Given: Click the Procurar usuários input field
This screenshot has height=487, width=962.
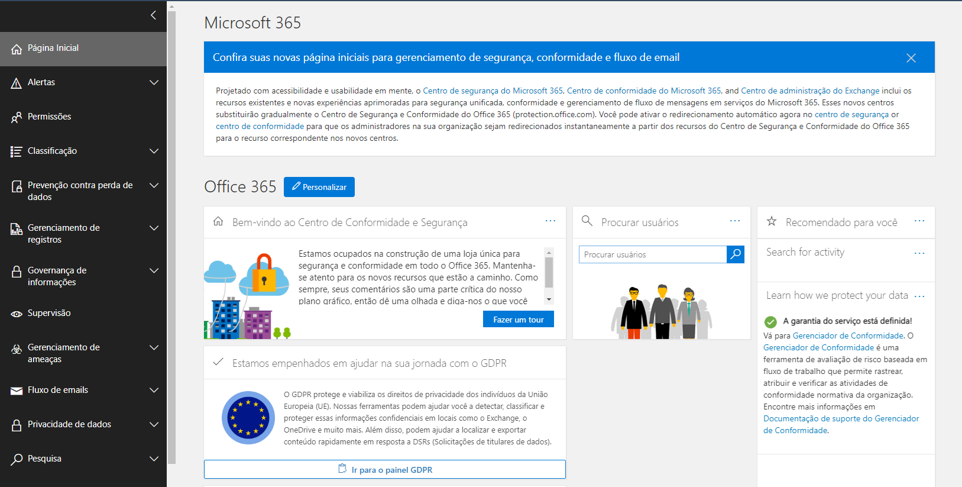Looking at the screenshot, I should point(653,254).
